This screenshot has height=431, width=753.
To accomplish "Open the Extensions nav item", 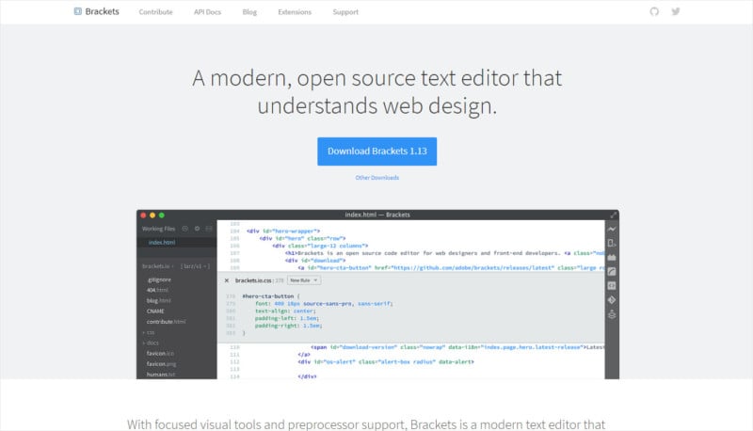I will [x=295, y=12].
